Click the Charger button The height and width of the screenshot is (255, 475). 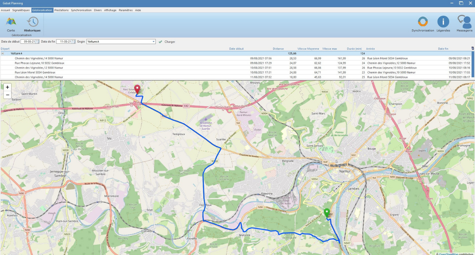pos(167,42)
